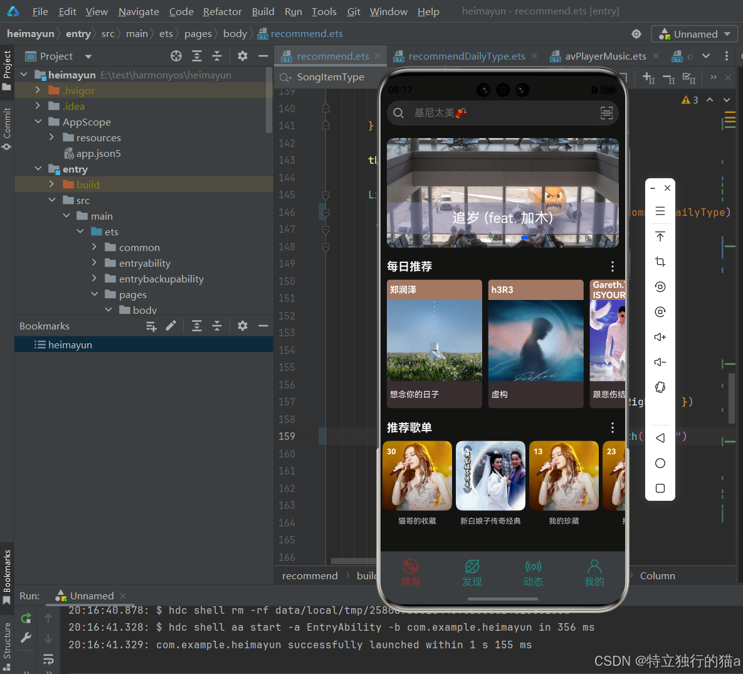The image size is (743, 674).
Task: Click the body breadcrumb in navigation bar
Action: (x=235, y=34)
